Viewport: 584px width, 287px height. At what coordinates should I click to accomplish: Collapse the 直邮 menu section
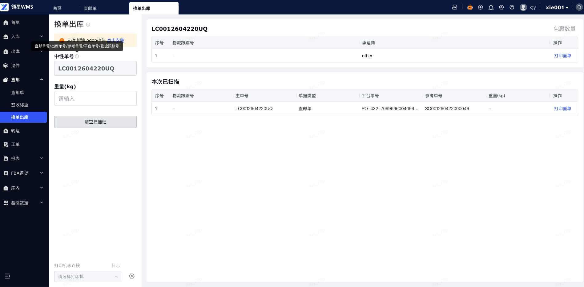click(23, 80)
